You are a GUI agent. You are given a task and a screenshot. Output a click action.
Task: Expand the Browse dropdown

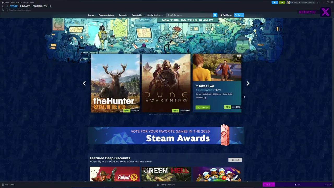92,15
